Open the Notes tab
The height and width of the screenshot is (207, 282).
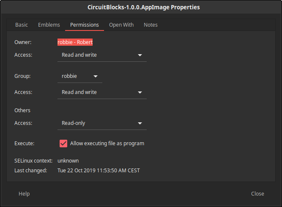click(x=151, y=25)
